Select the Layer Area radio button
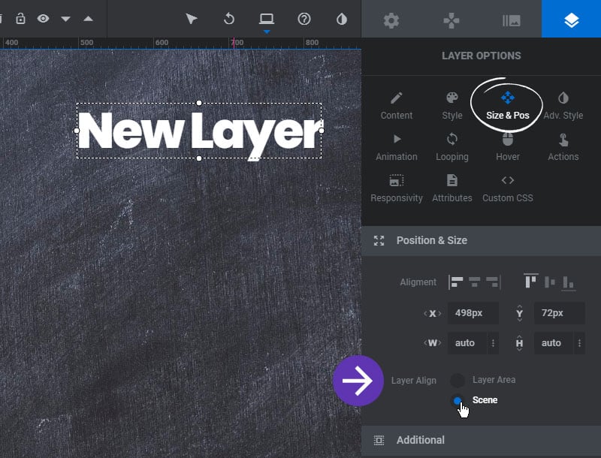The width and height of the screenshot is (601, 458). pyautogui.click(x=458, y=380)
